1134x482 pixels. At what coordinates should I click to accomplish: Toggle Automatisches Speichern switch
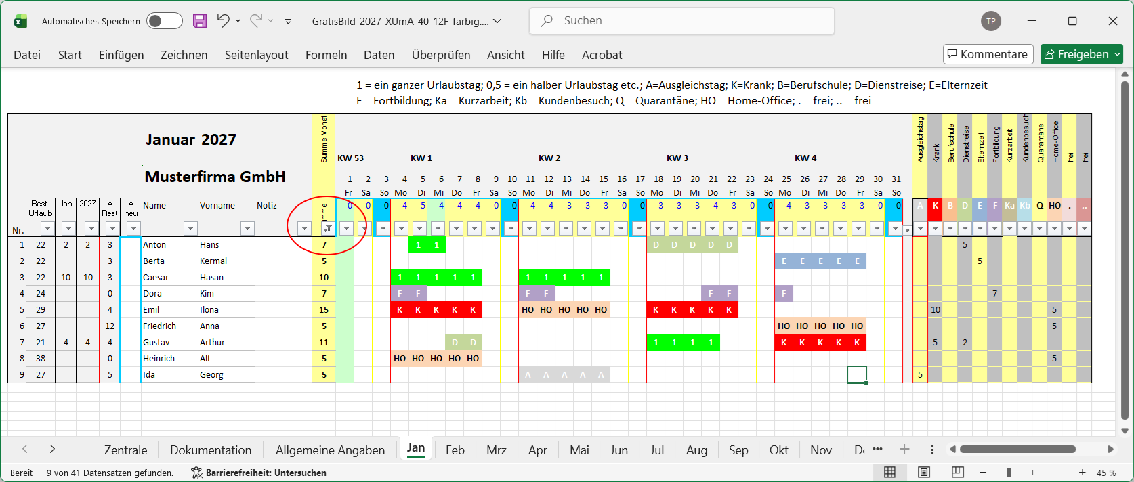click(165, 21)
